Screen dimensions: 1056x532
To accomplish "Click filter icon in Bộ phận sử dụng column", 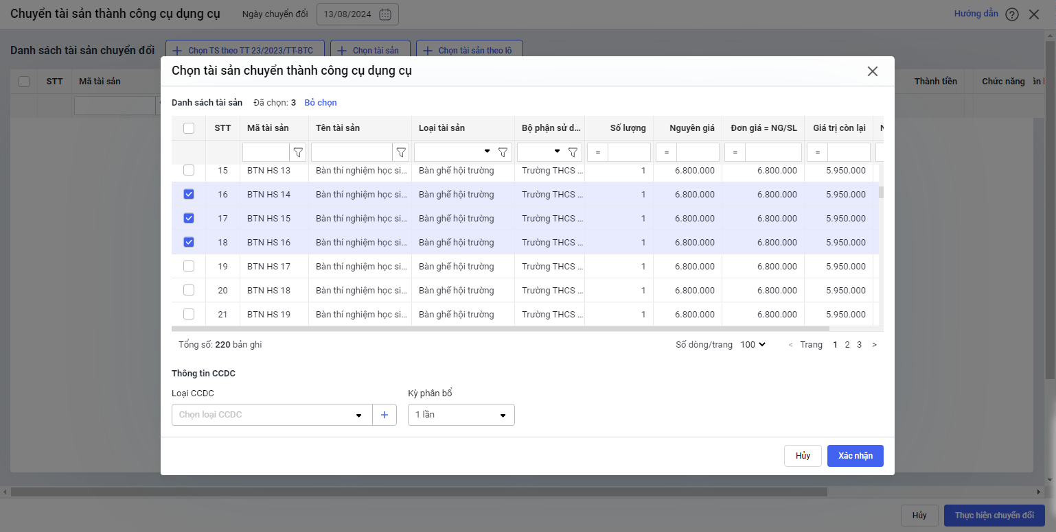I will 572,152.
